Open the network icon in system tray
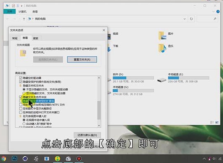223x163 pixels. point(220,159)
